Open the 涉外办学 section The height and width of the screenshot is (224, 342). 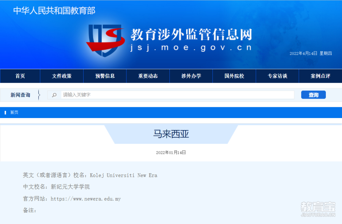coord(191,76)
